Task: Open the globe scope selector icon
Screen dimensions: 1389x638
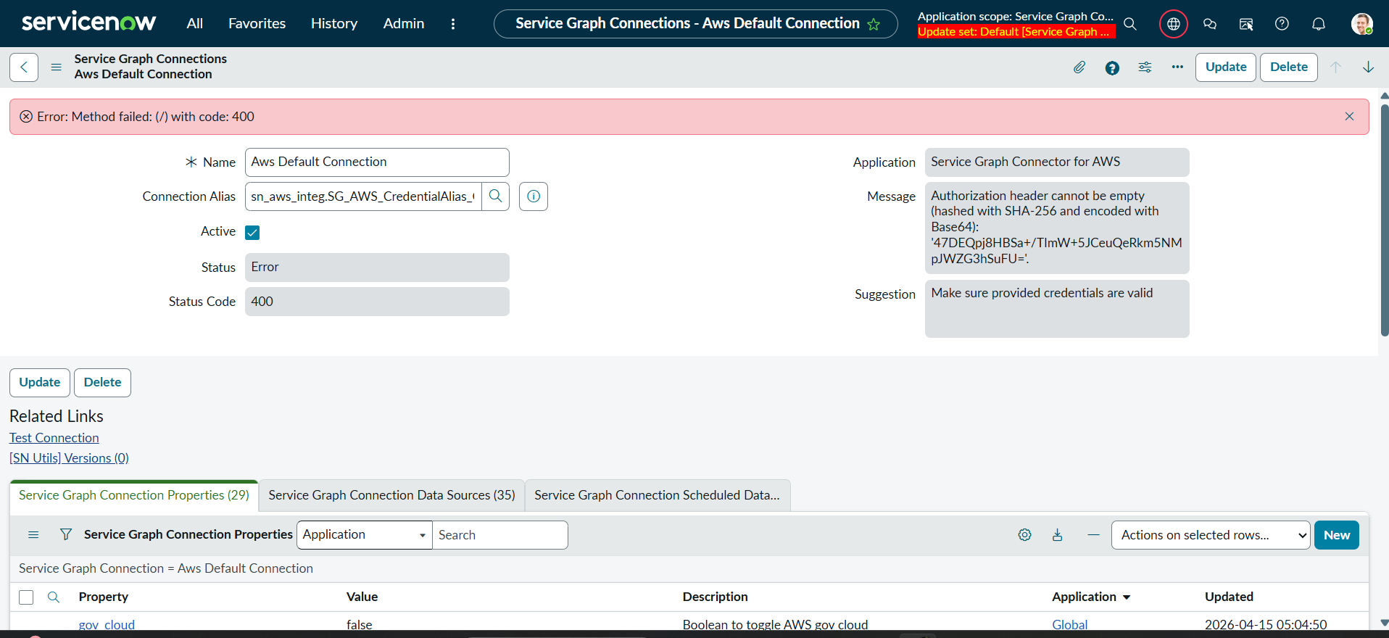Action: pos(1174,24)
